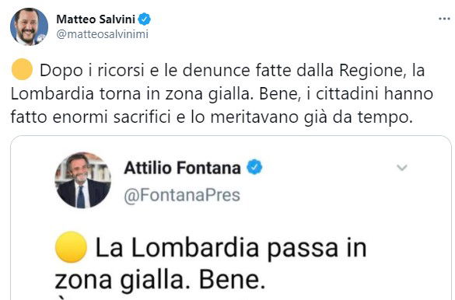
Task: Click the words 'già da tempo' in tweet
Action: pos(359,117)
